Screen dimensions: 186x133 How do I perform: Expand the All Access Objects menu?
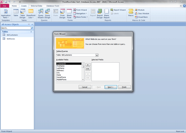click(x=29, y=24)
